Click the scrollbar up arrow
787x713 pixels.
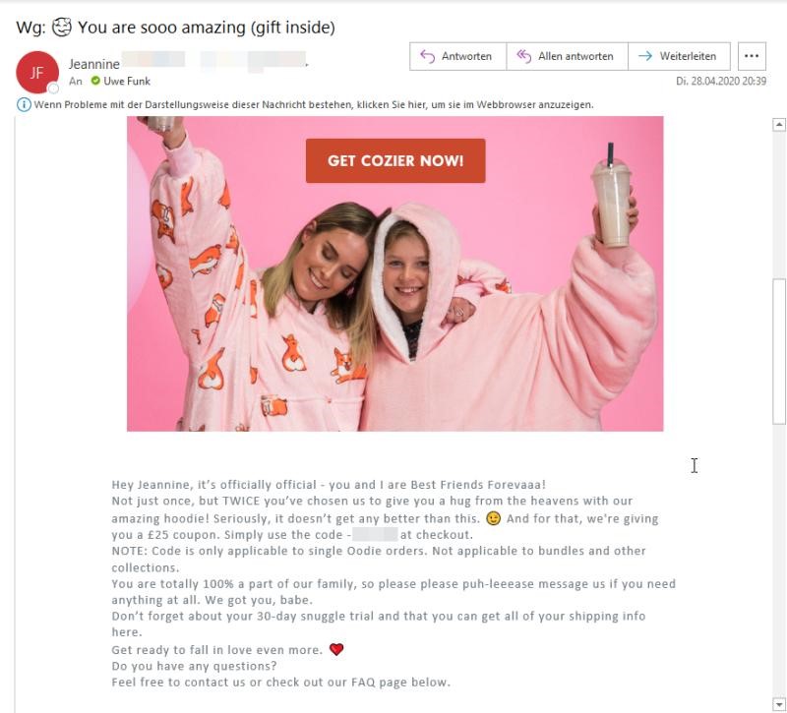(778, 125)
